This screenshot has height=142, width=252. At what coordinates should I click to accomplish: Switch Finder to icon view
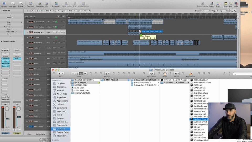click(x=73, y=74)
